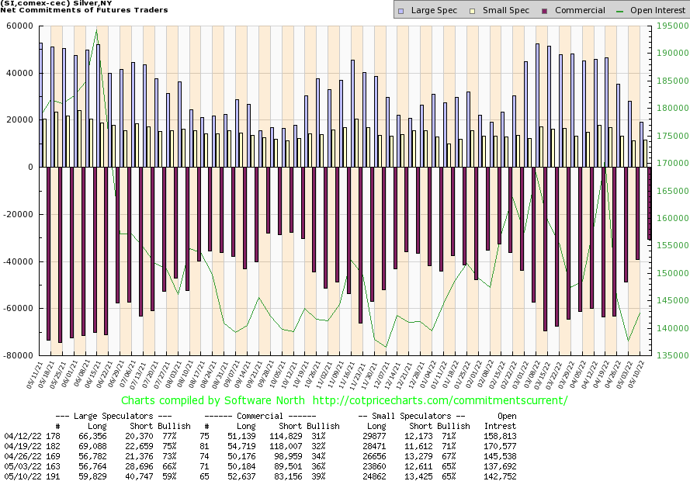Select the 04/12/22 row in data table
Screen dimensions: 690x481
point(19,437)
